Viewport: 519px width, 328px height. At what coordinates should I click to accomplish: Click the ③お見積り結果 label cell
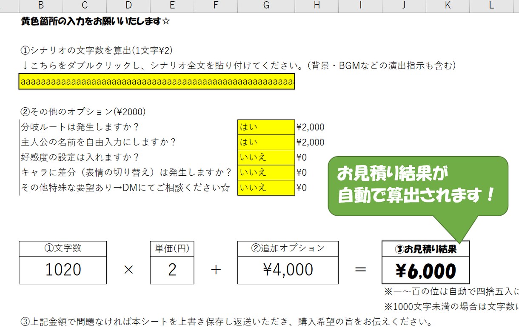(425, 249)
